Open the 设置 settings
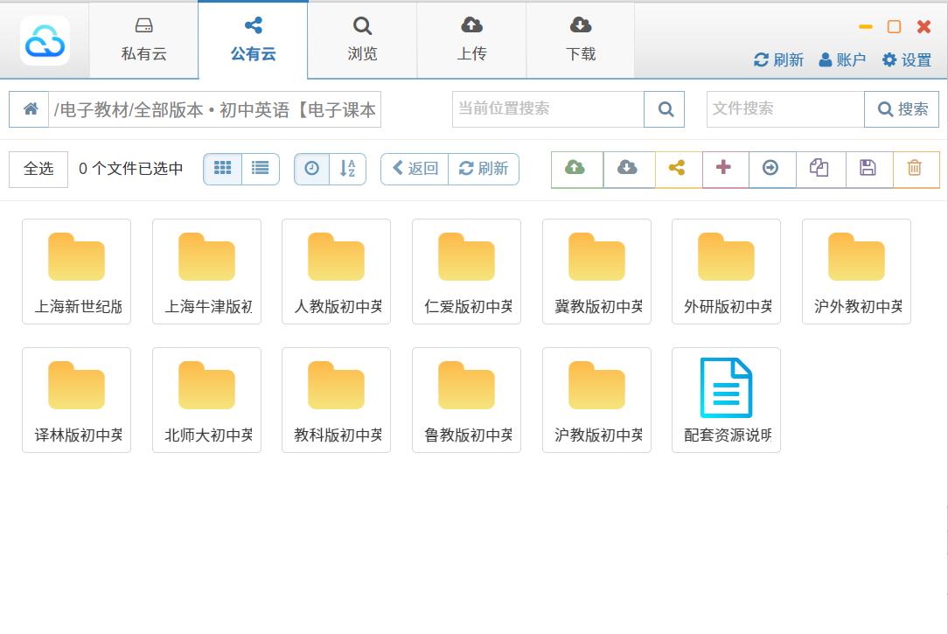This screenshot has width=948, height=634. [x=906, y=59]
